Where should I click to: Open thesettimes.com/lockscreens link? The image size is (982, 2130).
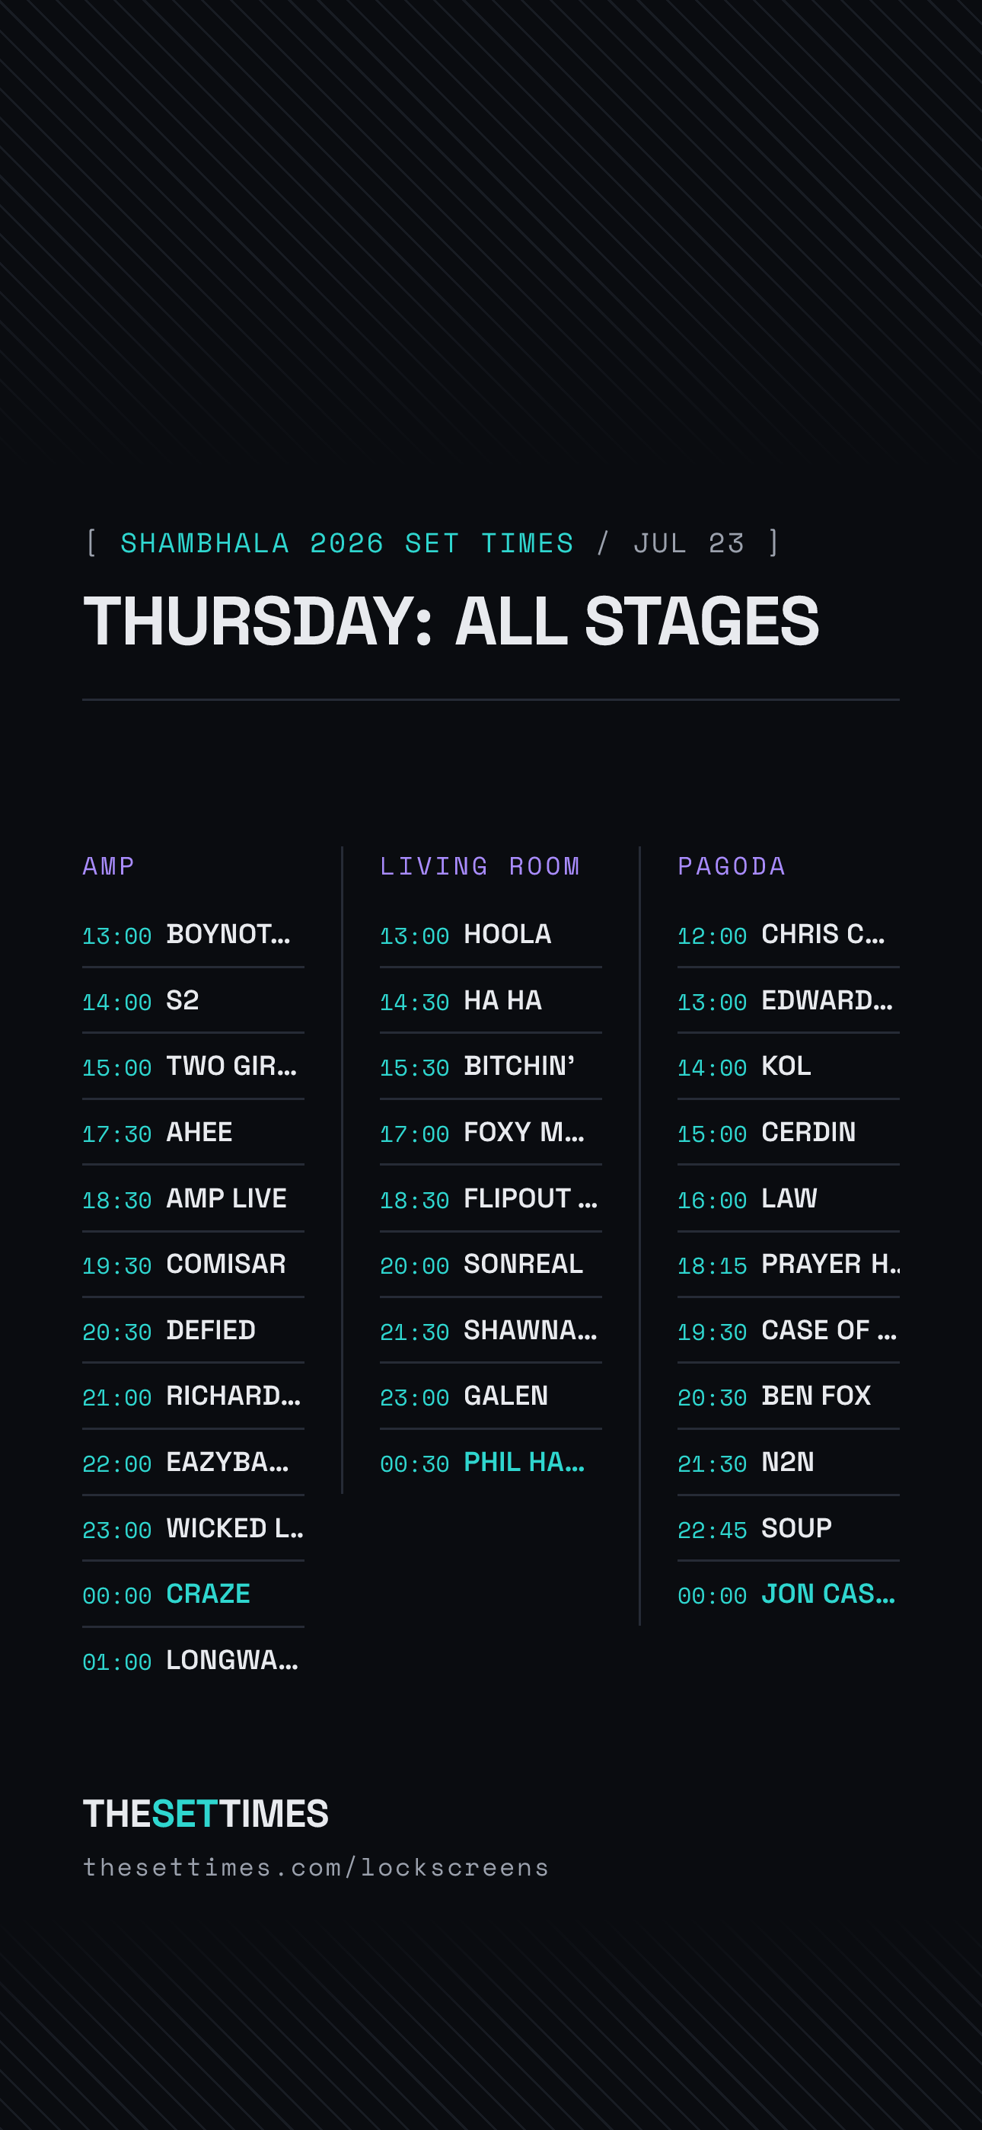316,1868
